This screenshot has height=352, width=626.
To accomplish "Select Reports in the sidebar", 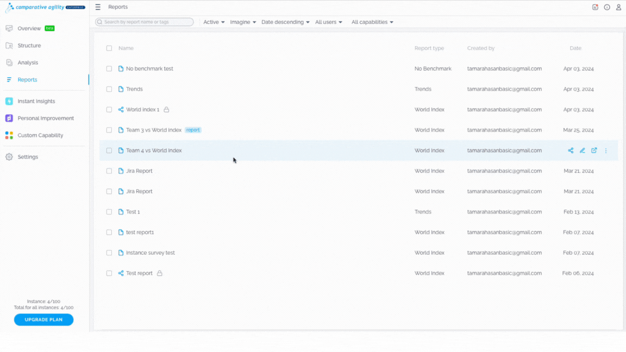I will [x=28, y=80].
